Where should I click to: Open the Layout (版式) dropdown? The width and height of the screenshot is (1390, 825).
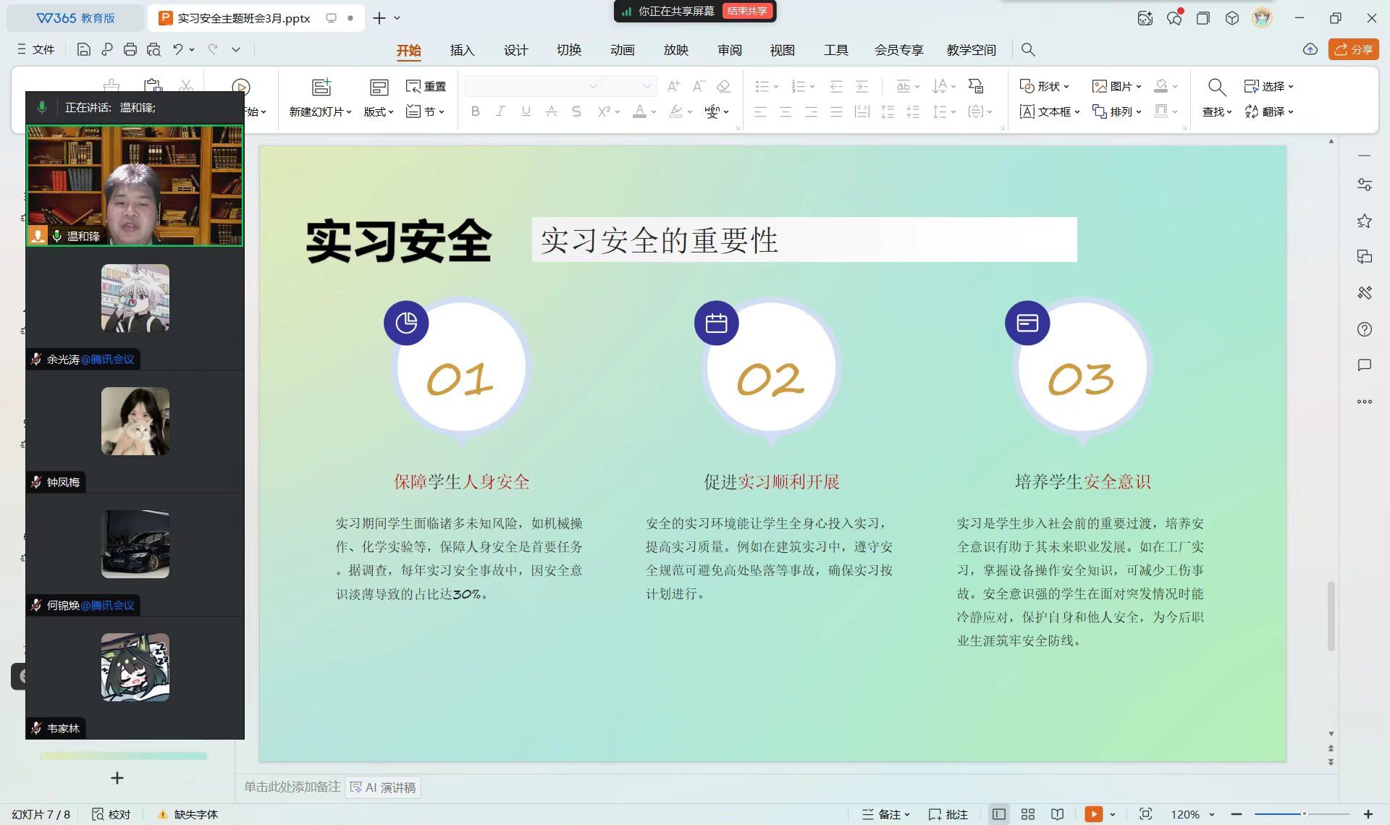click(379, 111)
